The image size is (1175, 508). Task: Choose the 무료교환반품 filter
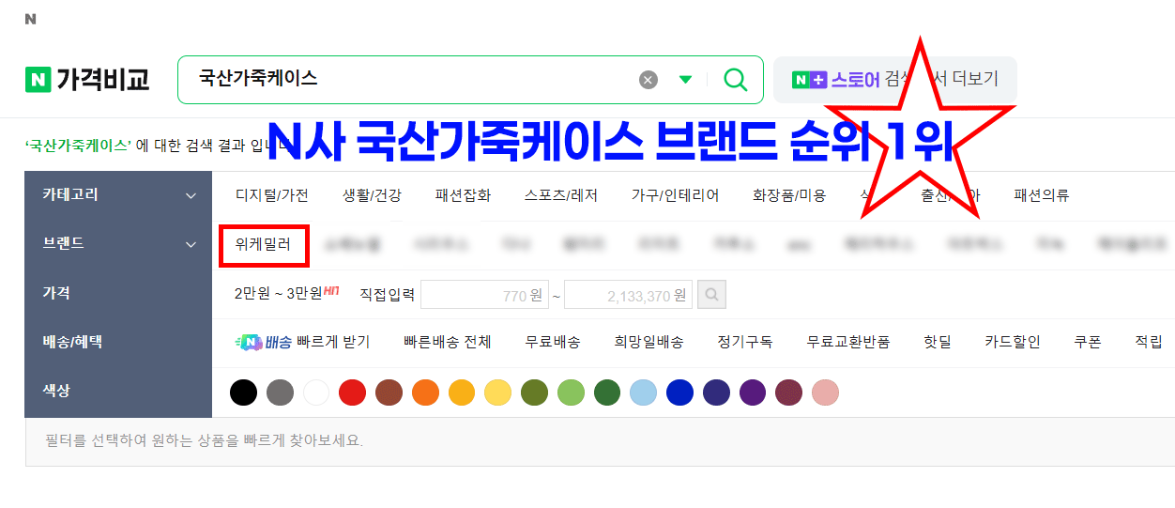click(848, 343)
